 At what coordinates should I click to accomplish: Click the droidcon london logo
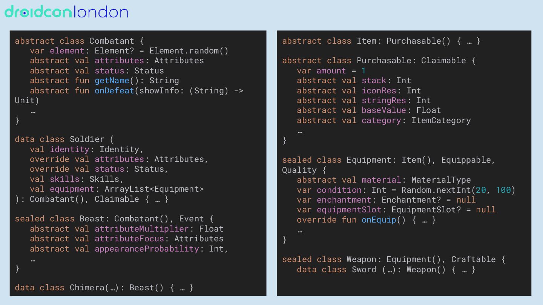pos(66,12)
